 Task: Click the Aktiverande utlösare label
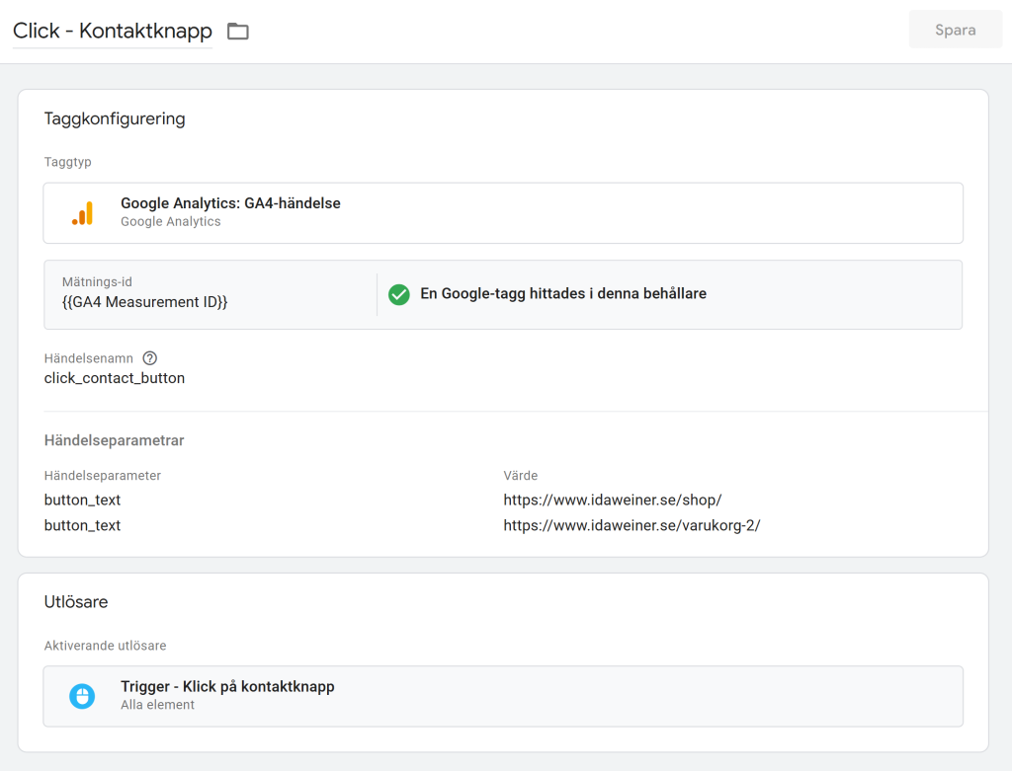point(105,646)
